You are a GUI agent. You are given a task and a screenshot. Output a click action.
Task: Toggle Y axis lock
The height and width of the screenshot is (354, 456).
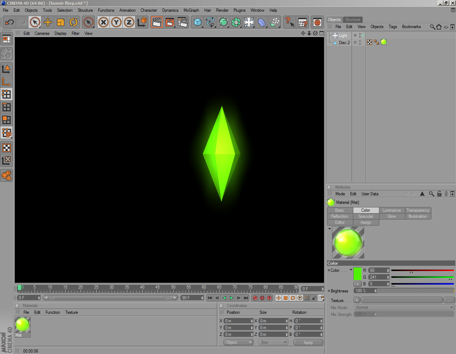116,22
